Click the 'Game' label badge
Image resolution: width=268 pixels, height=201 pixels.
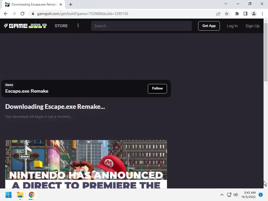pos(9,85)
